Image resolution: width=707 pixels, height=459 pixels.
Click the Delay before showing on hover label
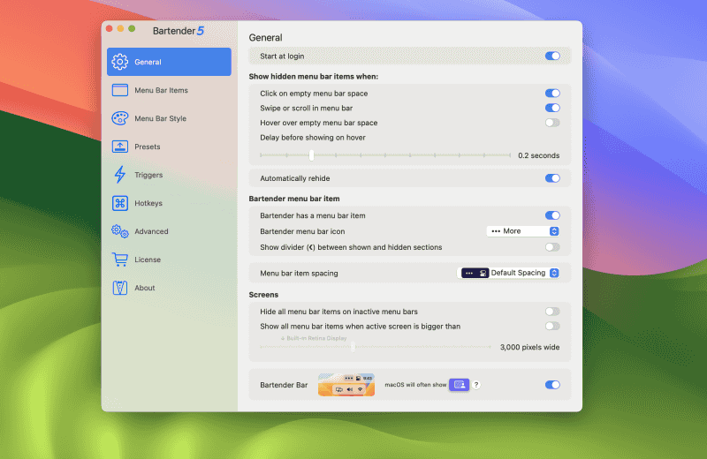coord(313,138)
